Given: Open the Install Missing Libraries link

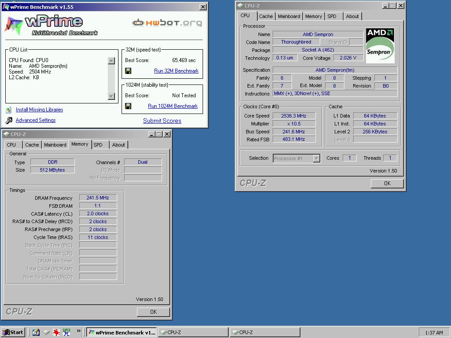Looking at the screenshot, I should pos(39,110).
